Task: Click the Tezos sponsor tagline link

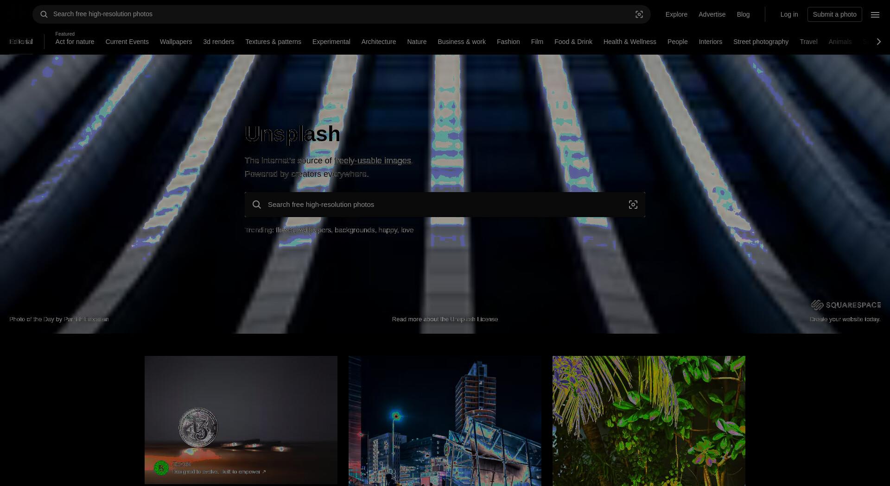Action: (x=219, y=472)
